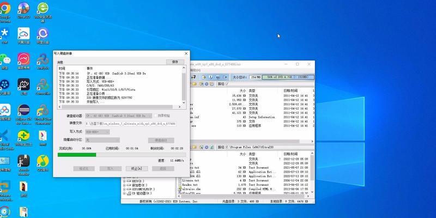The height and width of the screenshot is (218, 436).
Task: Click the blue round icon in upper path bar
Action: [207, 84]
